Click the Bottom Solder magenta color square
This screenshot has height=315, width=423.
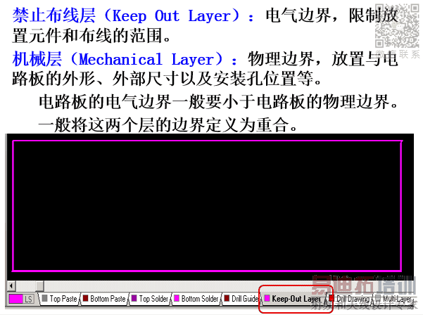[177, 298]
